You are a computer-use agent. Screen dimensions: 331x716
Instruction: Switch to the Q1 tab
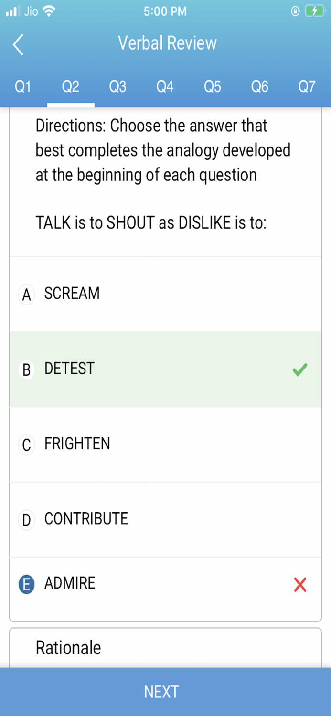(23, 86)
